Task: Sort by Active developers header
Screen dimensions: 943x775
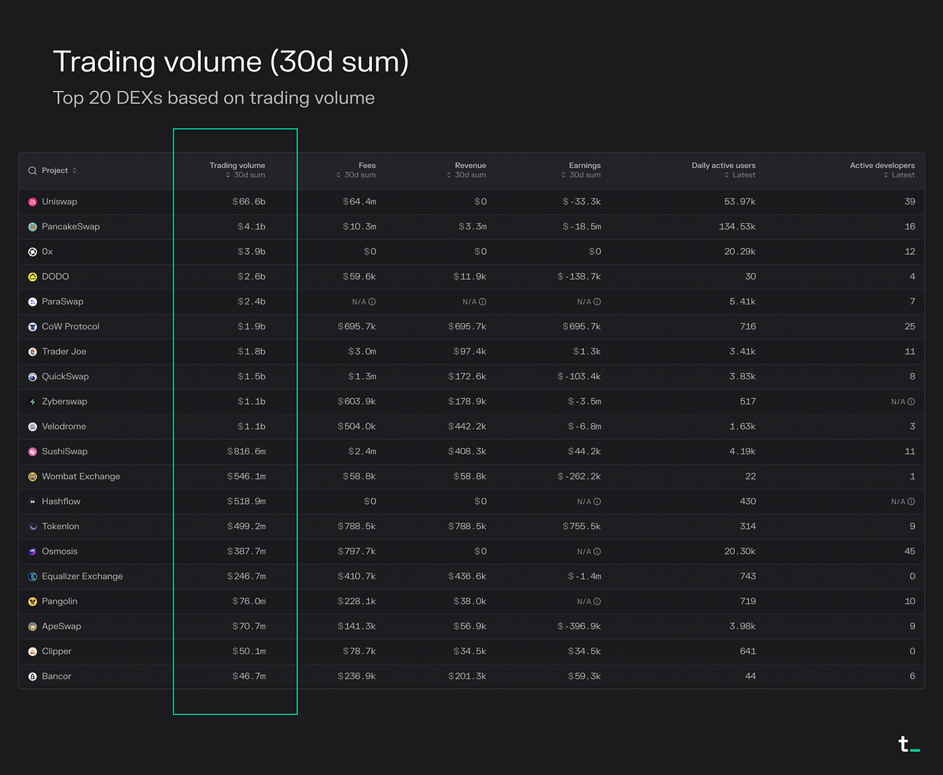Action: click(882, 170)
